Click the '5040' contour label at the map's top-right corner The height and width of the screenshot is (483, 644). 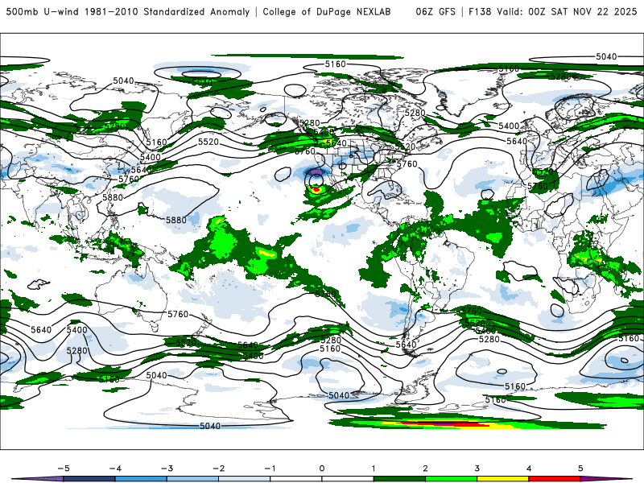tap(606, 56)
